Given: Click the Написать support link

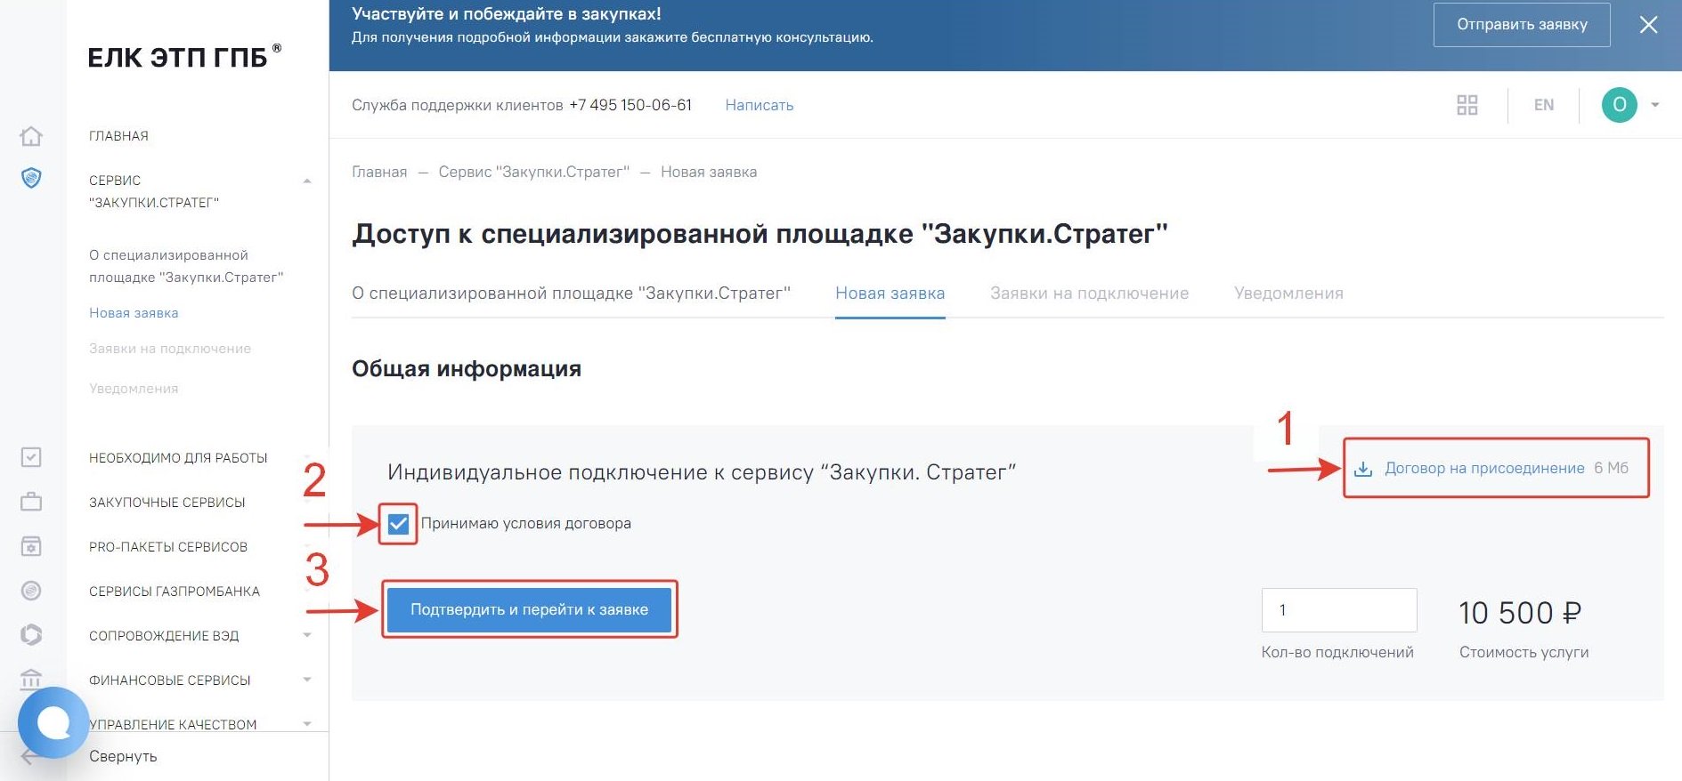Looking at the screenshot, I should tap(759, 105).
